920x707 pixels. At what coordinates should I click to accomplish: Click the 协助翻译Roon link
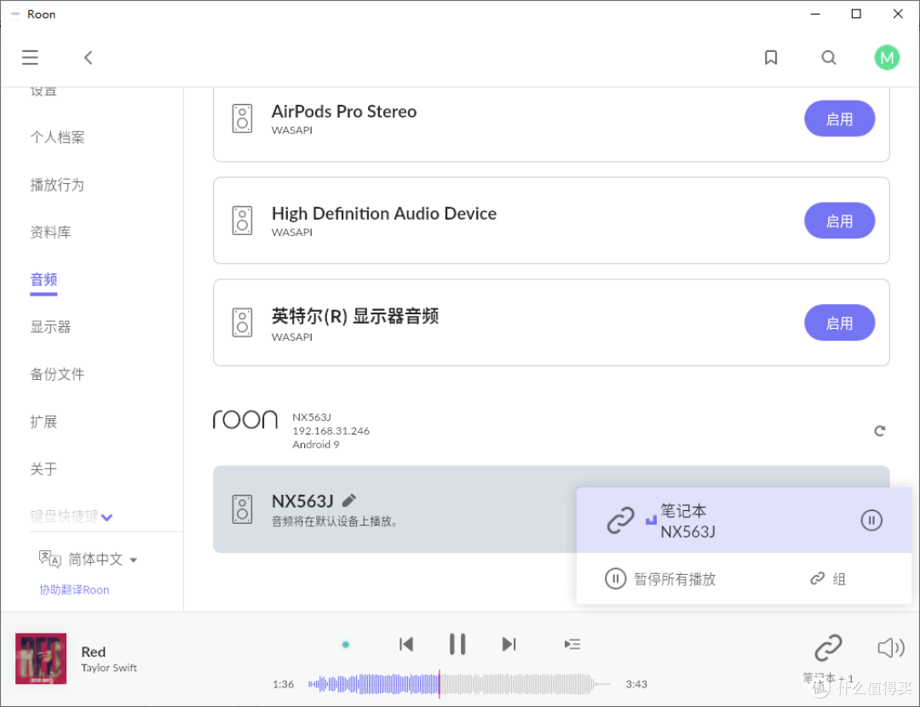coord(74,589)
